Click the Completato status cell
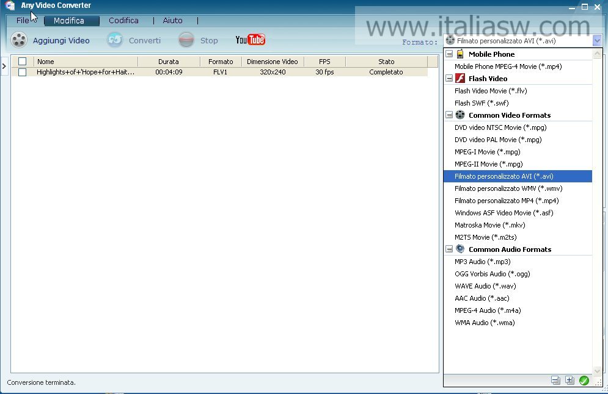The image size is (608, 394). pos(386,72)
